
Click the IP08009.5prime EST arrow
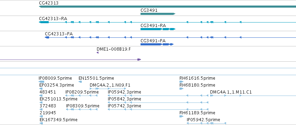41,82
